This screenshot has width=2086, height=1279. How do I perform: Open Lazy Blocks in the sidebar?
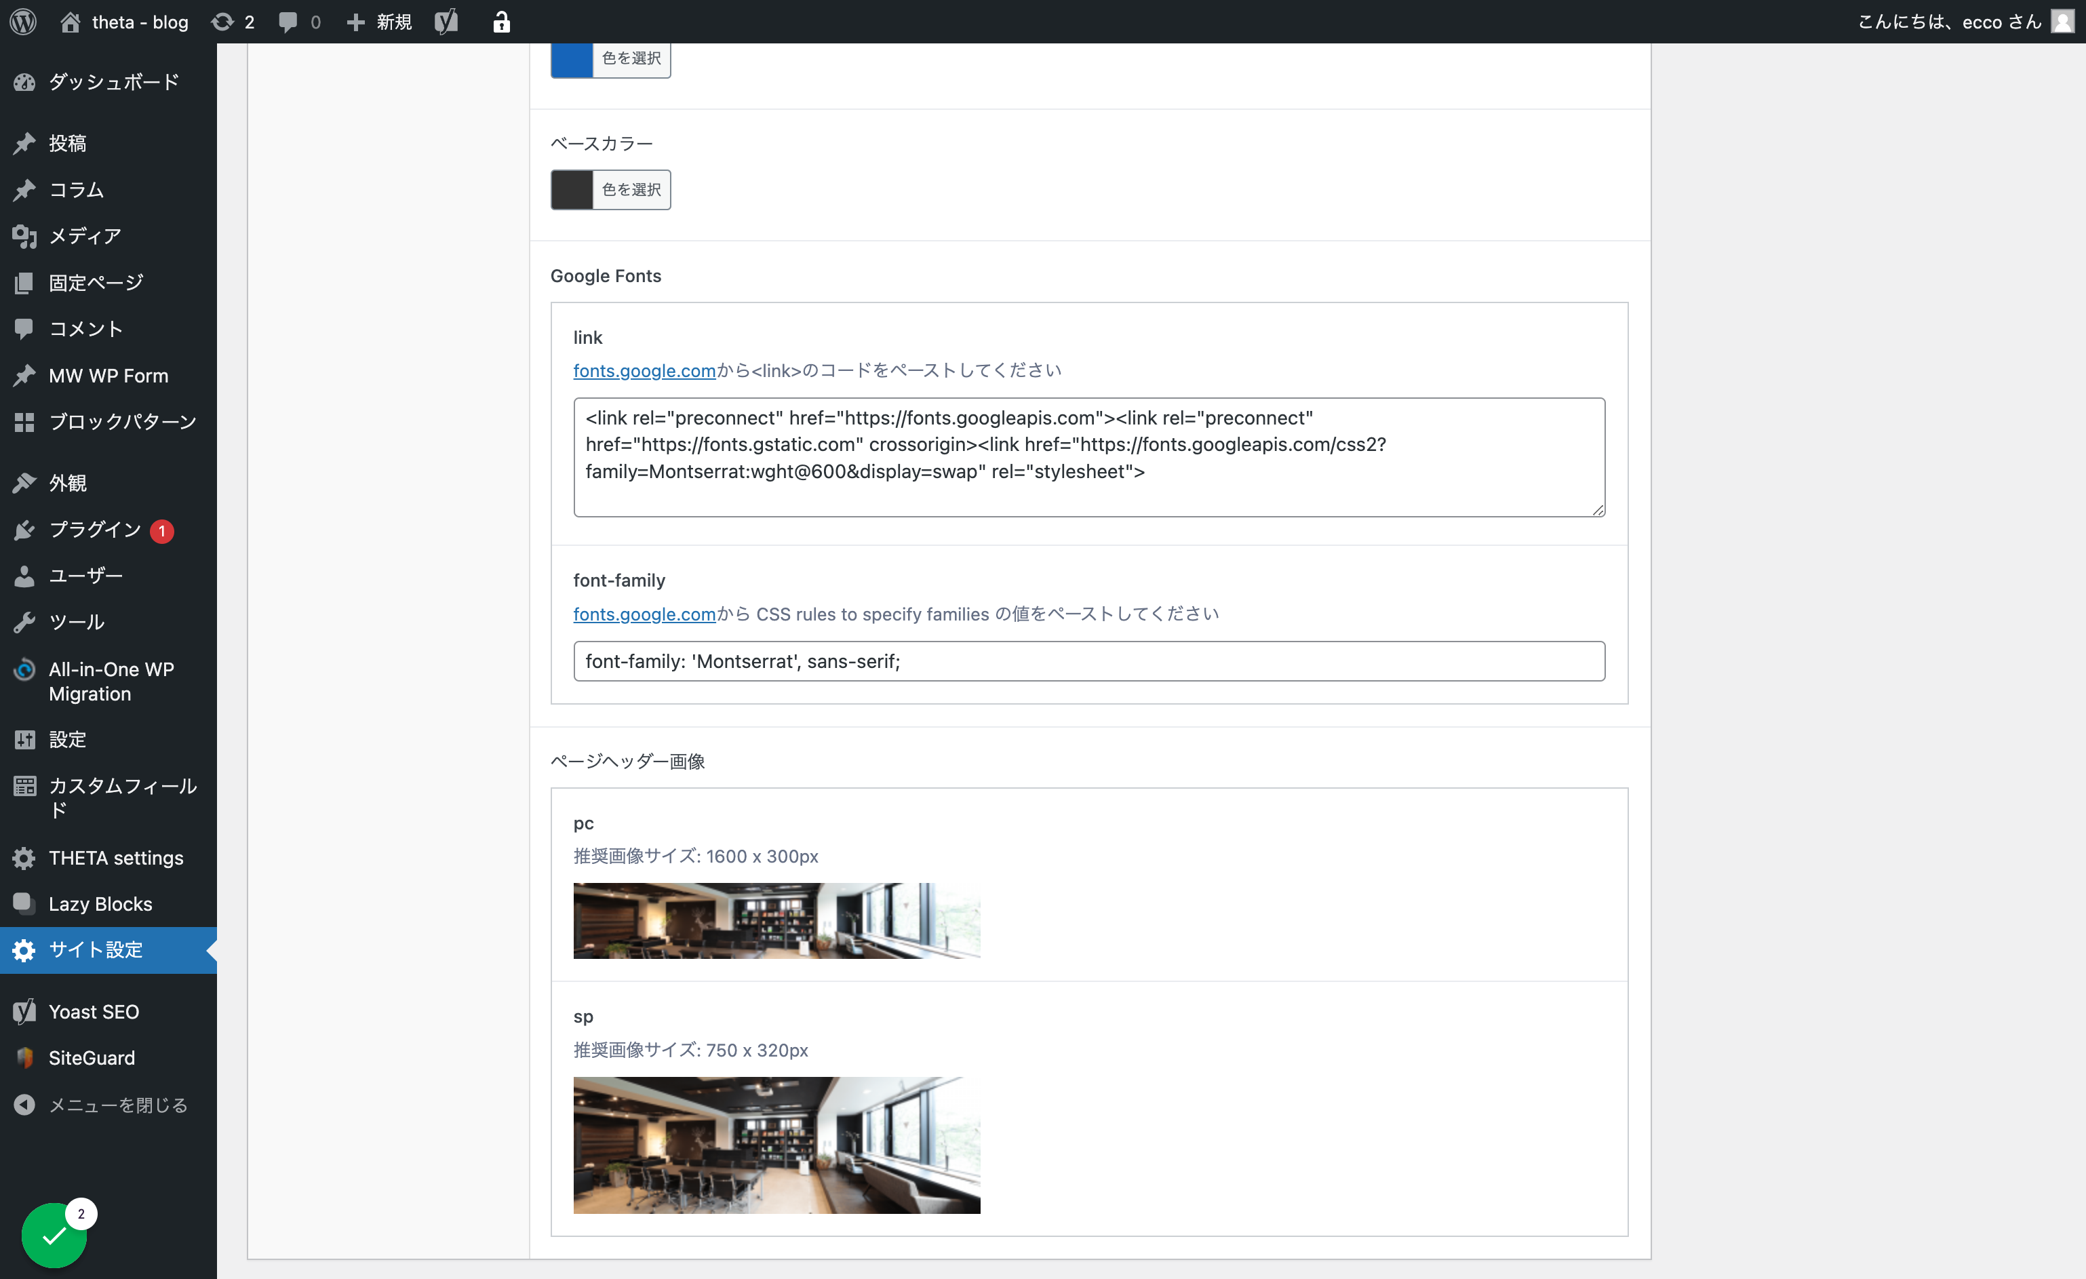[109, 904]
